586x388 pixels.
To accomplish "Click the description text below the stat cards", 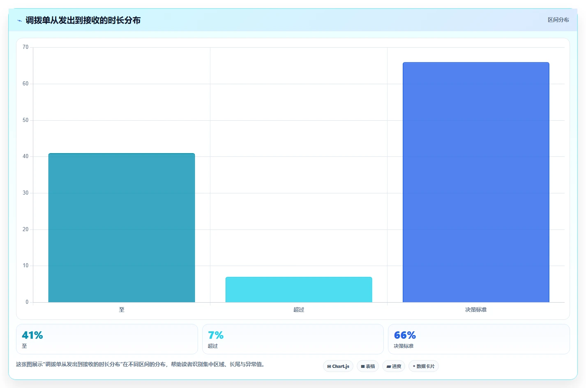I will (x=141, y=364).
